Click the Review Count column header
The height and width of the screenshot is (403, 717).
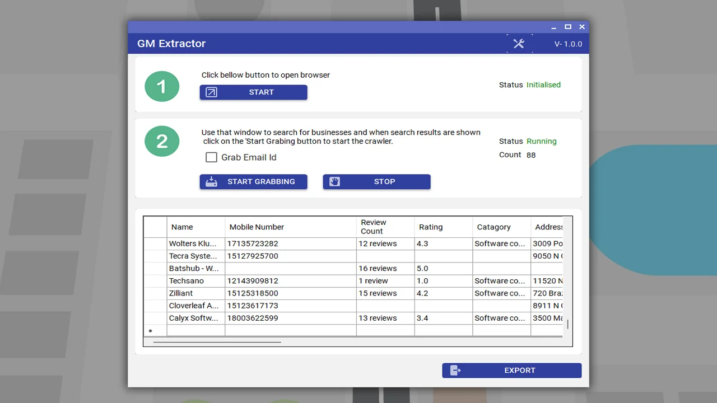(x=385, y=227)
